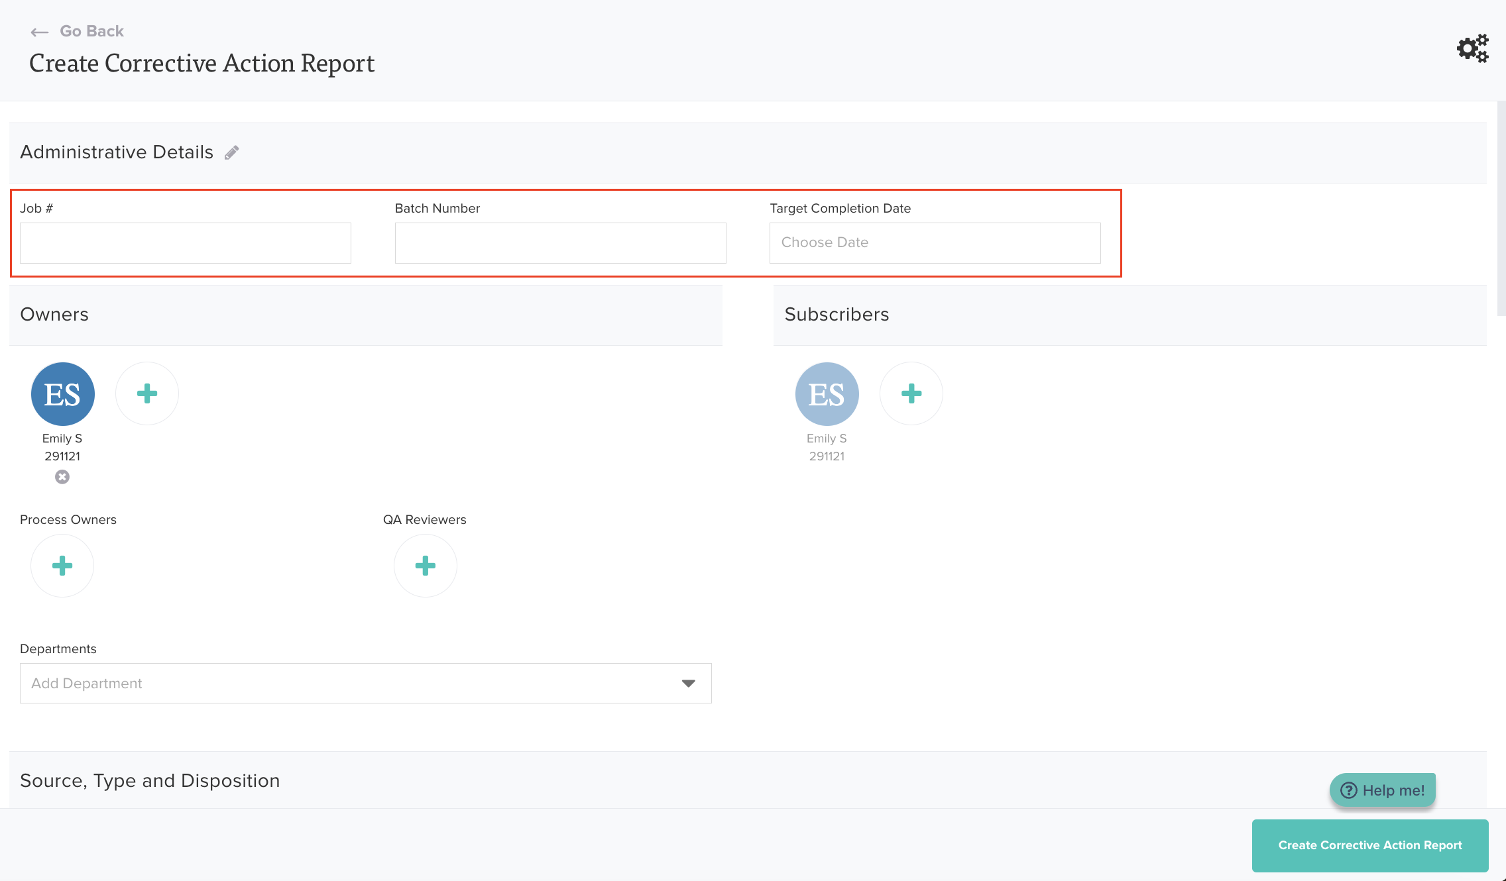This screenshot has width=1506, height=881.
Task: Add a Process Owner with plus
Action: point(62,566)
